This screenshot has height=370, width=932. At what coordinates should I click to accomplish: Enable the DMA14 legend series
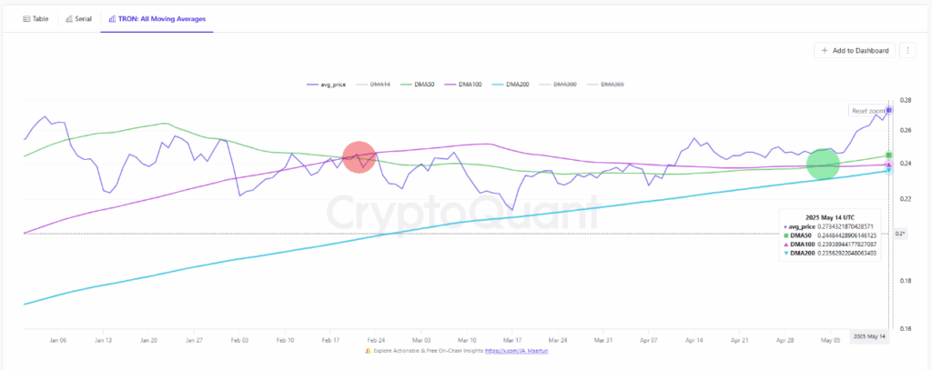[375, 85]
